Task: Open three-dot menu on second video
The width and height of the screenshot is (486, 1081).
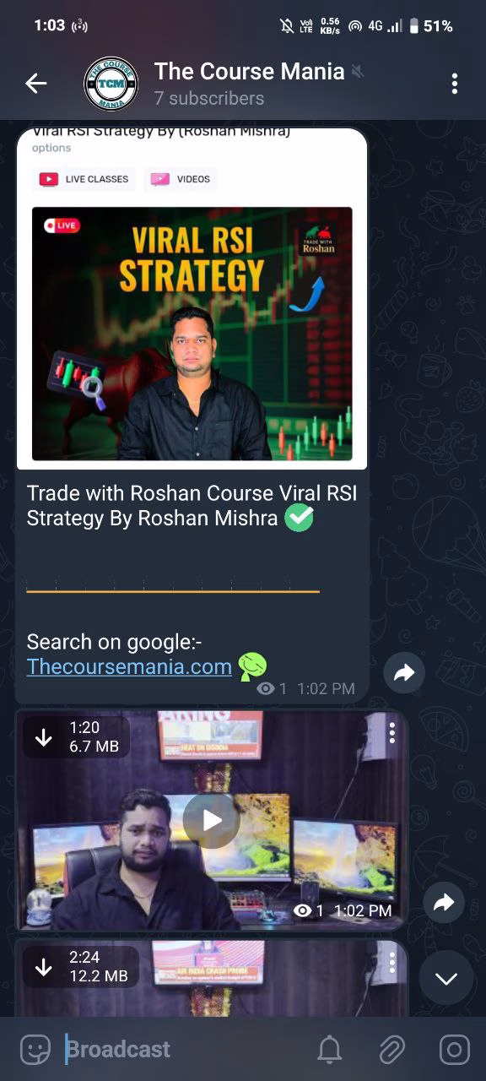Action: click(391, 961)
